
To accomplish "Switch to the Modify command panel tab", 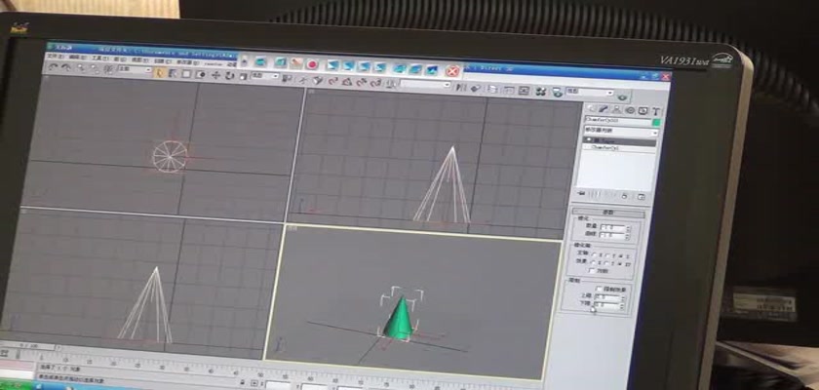I will coord(604,109).
